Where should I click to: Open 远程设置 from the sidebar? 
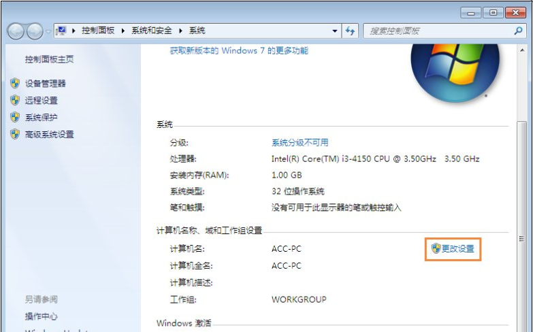click(x=41, y=101)
